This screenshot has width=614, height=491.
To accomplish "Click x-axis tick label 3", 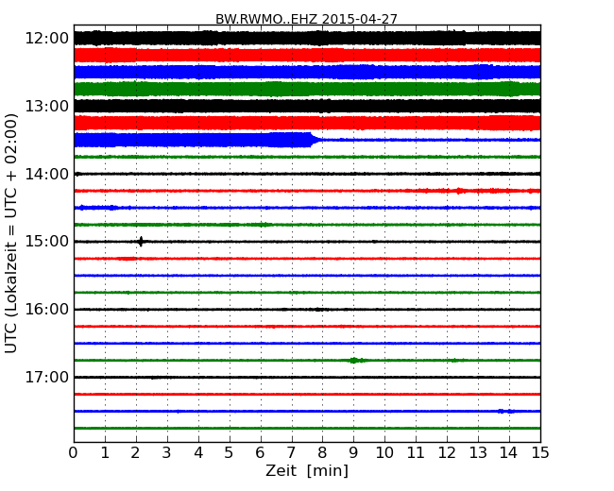I will [x=167, y=453].
